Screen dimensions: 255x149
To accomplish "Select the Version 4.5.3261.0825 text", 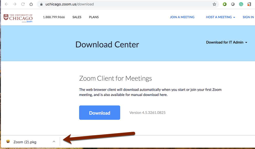I will coord(147,113).
